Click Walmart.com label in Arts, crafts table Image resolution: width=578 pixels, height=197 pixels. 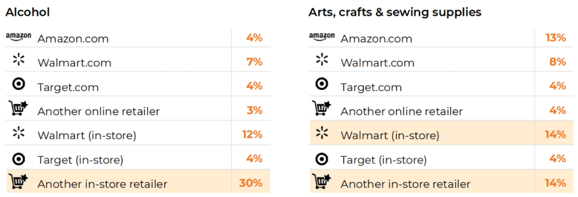pyautogui.click(x=377, y=63)
